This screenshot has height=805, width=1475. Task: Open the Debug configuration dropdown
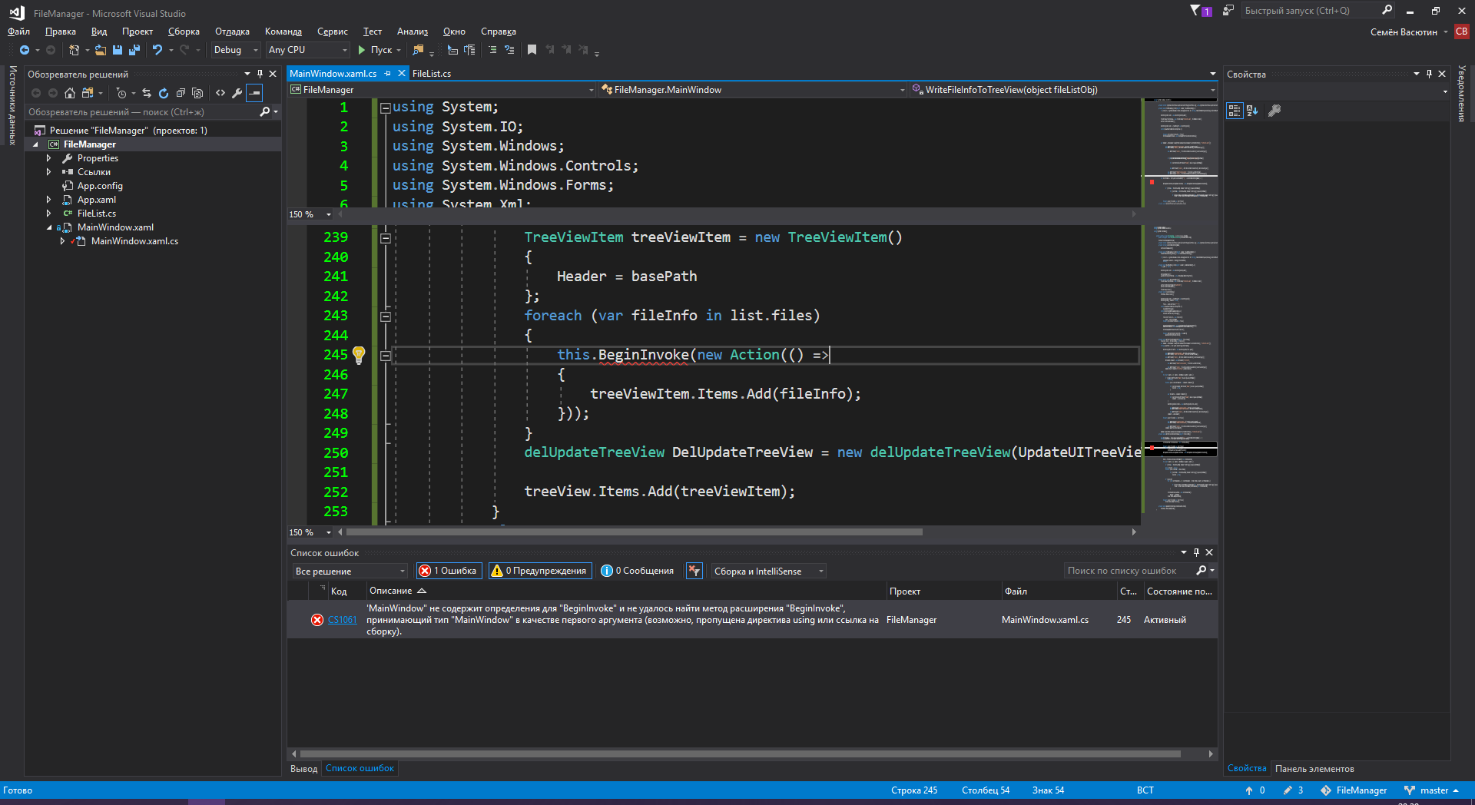[236, 50]
